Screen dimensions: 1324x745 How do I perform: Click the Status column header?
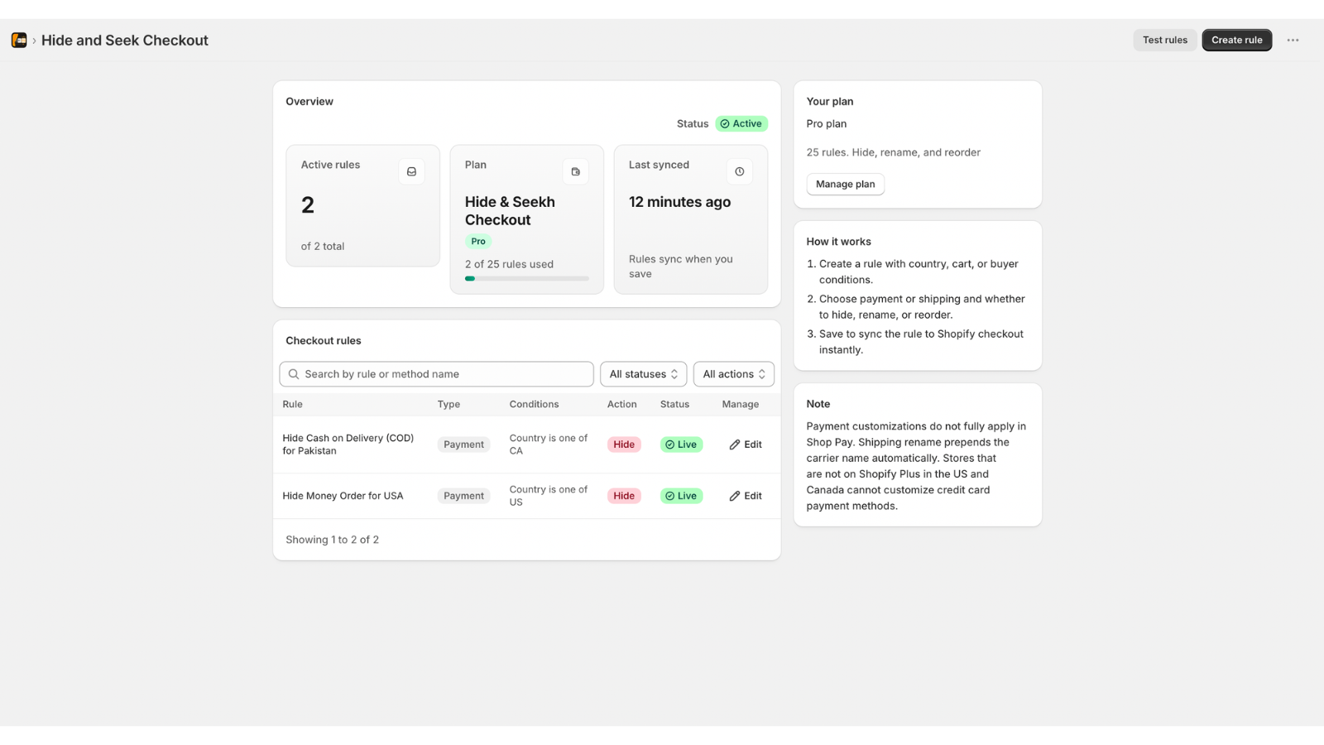point(674,404)
